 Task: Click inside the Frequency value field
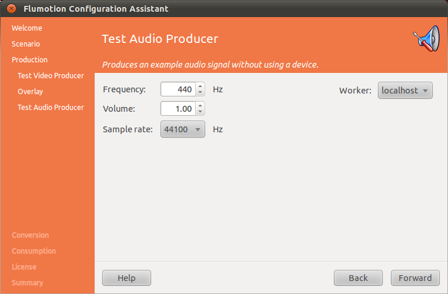[178, 90]
